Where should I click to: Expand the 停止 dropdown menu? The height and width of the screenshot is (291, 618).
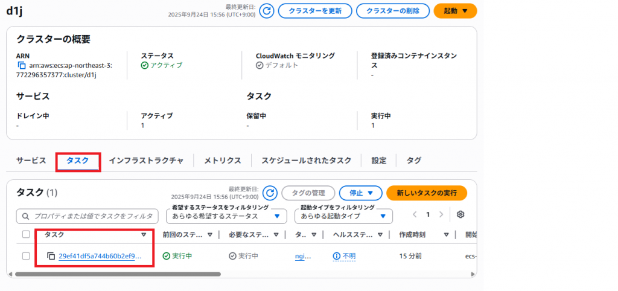click(x=360, y=193)
